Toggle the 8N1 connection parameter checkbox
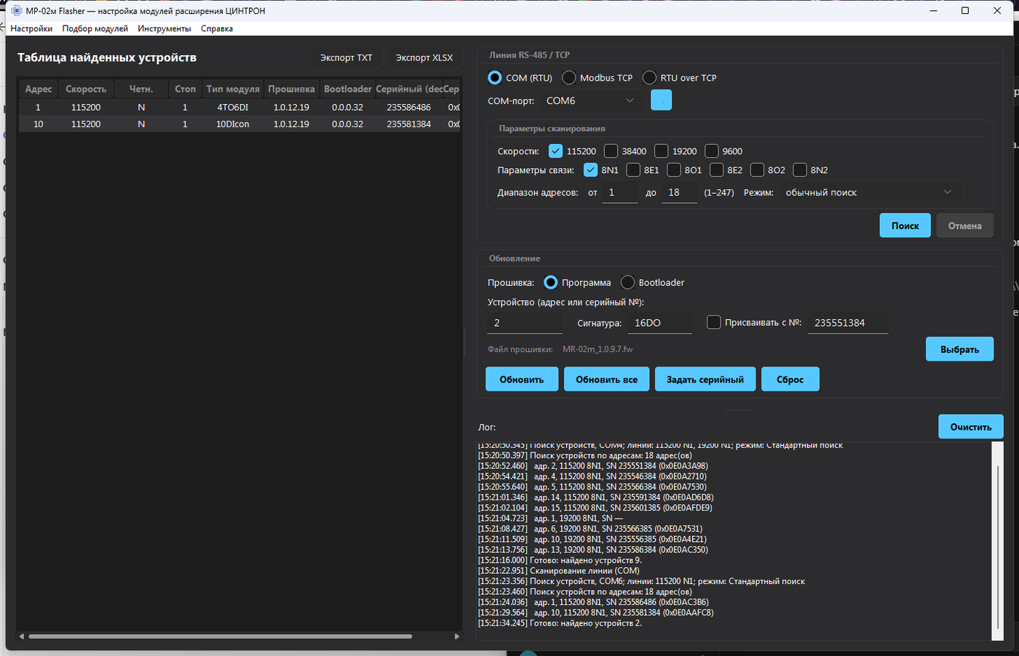 point(590,170)
